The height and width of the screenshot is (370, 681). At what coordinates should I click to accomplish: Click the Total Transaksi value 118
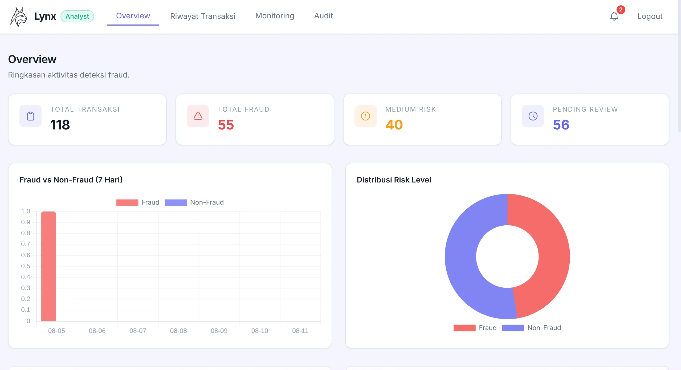pos(60,125)
